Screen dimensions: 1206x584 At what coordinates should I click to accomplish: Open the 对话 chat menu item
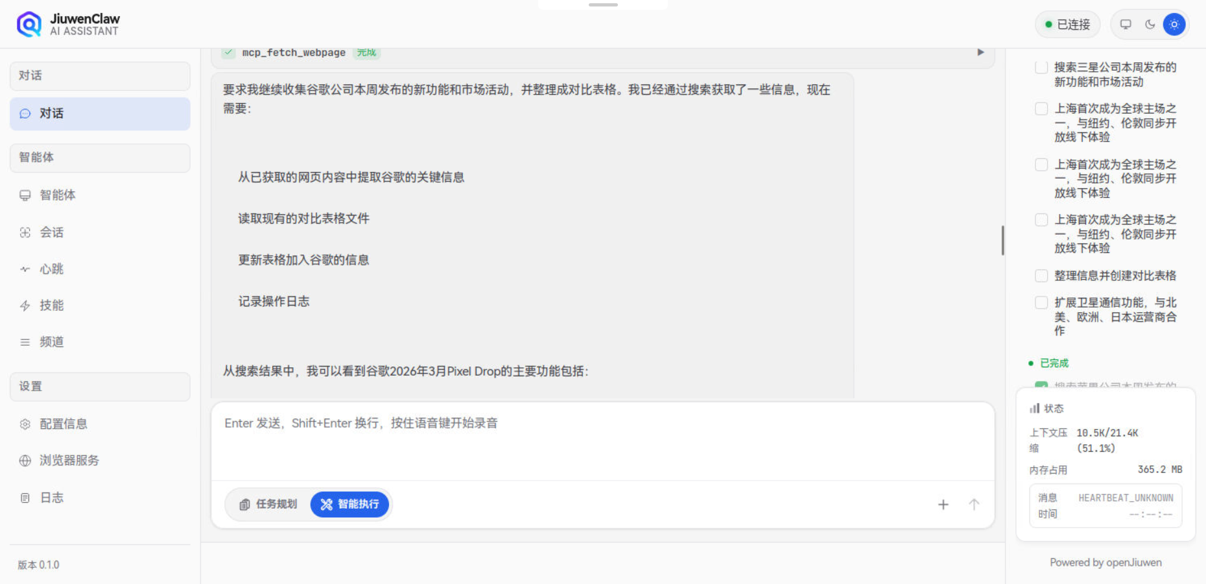pos(100,114)
